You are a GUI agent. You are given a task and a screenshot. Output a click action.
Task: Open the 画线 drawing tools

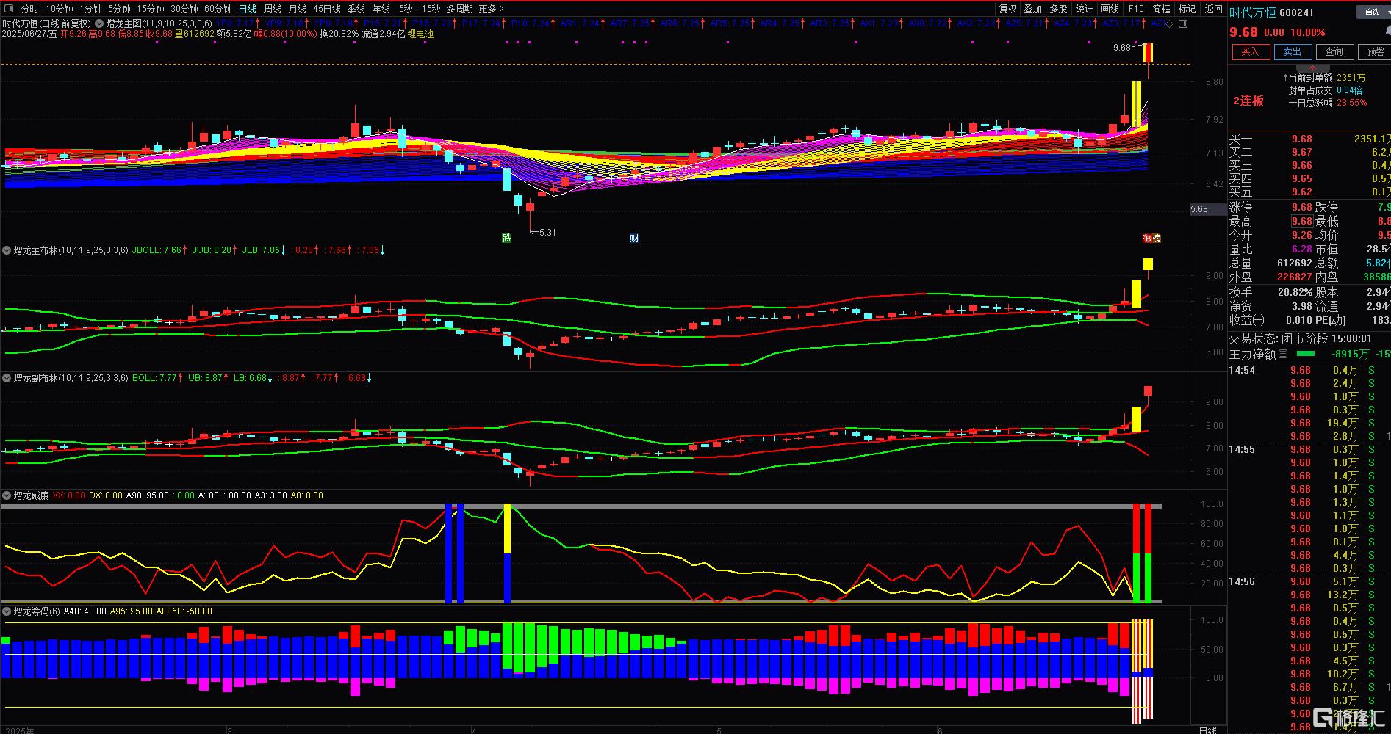click(1110, 9)
